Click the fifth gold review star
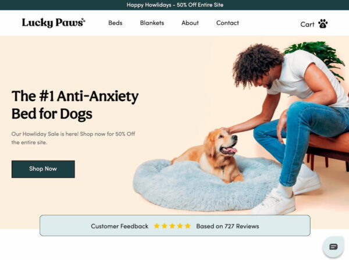 (x=188, y=226)
